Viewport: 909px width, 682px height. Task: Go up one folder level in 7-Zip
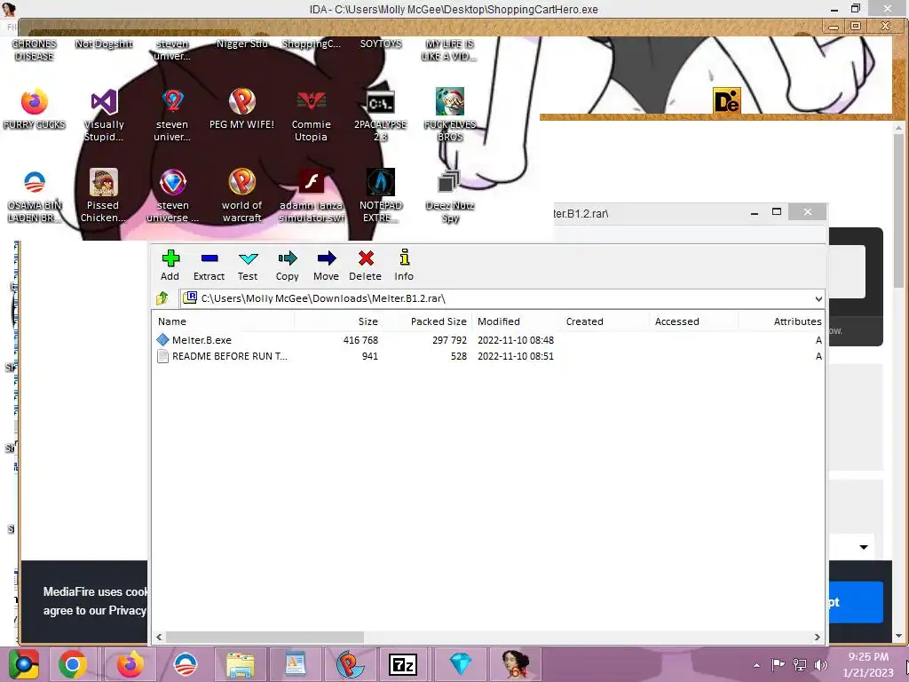pyautogui.click(x=162, y=298)
